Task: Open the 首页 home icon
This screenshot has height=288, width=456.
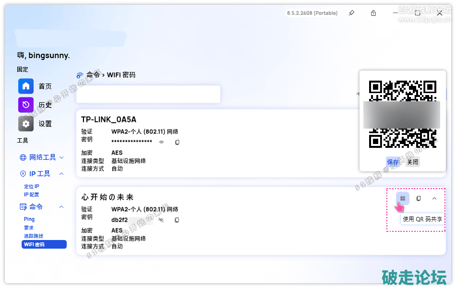Action: point(26,86)
